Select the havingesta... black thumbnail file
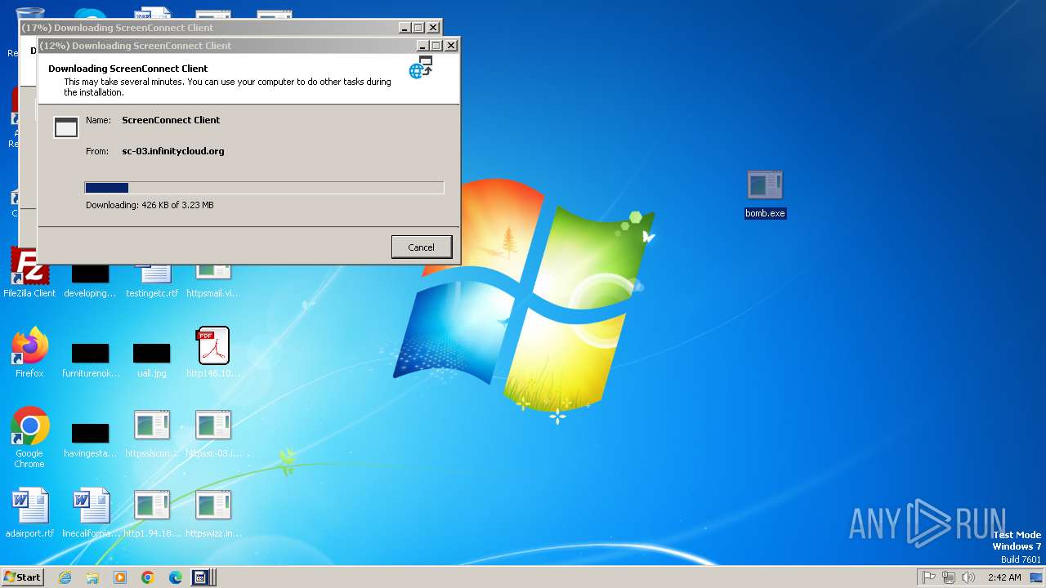 tap(91, 439)
